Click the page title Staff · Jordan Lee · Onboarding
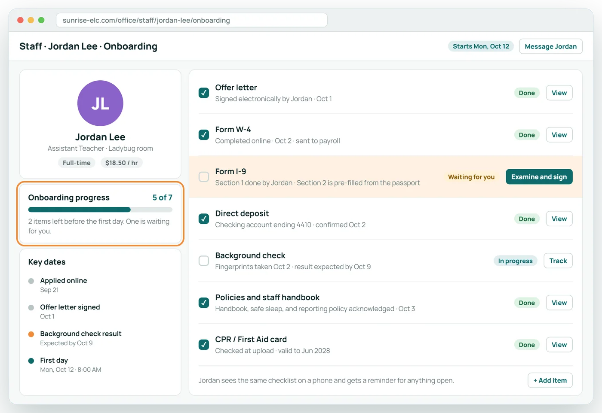602x413 pixels. (88, 46)
